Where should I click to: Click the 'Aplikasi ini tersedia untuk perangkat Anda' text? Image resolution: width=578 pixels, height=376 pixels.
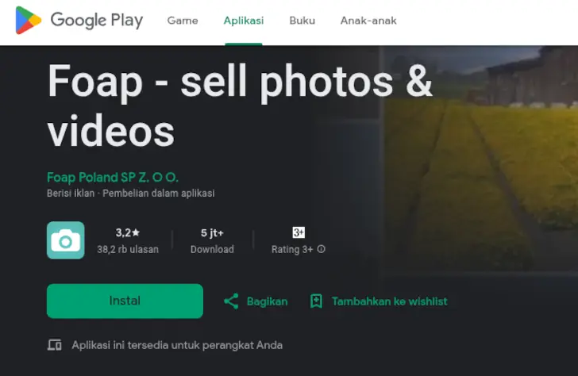tap(177, 345)
